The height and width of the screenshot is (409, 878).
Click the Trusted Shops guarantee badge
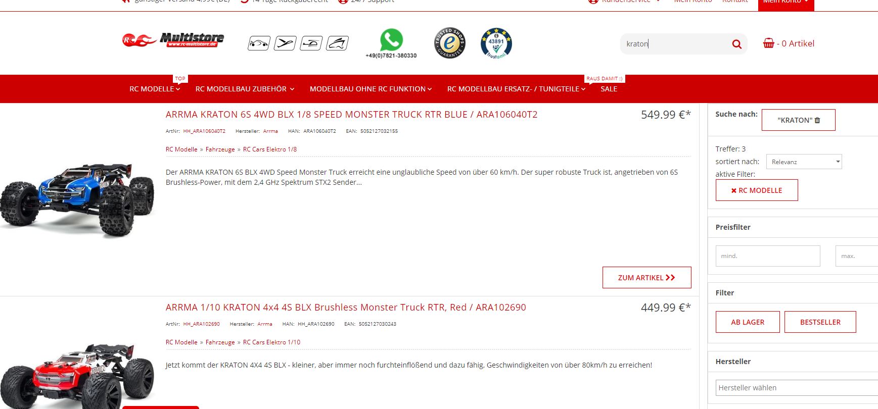pos(450,43)
